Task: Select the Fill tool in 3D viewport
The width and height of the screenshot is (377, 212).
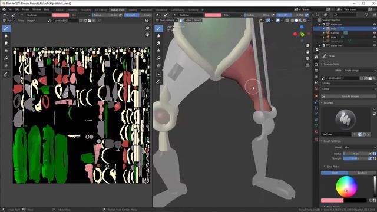Action: pos(158,58)
